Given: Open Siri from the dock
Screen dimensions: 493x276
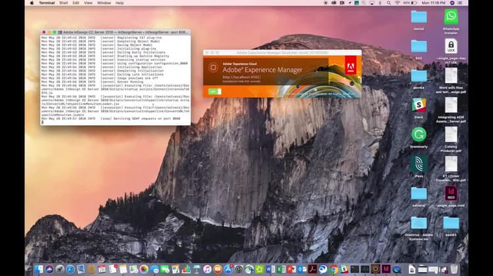Looking at the screenshot, I should pos(49,269).
